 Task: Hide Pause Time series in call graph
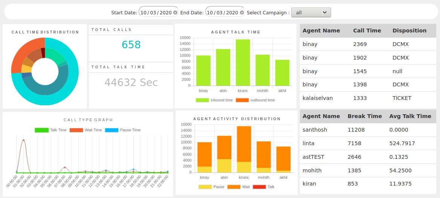[x=123, y=130]
